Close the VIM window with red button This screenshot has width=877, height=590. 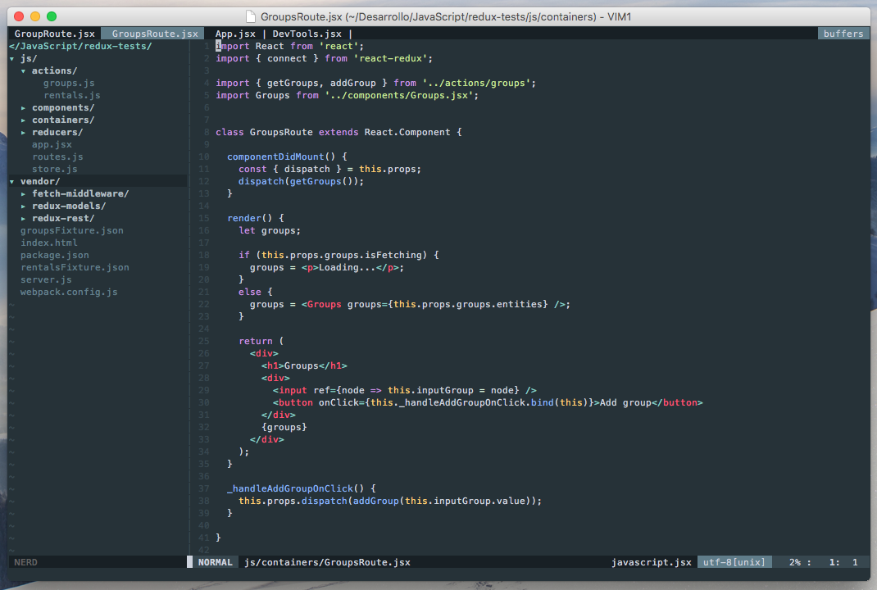(x=19, y=16)
